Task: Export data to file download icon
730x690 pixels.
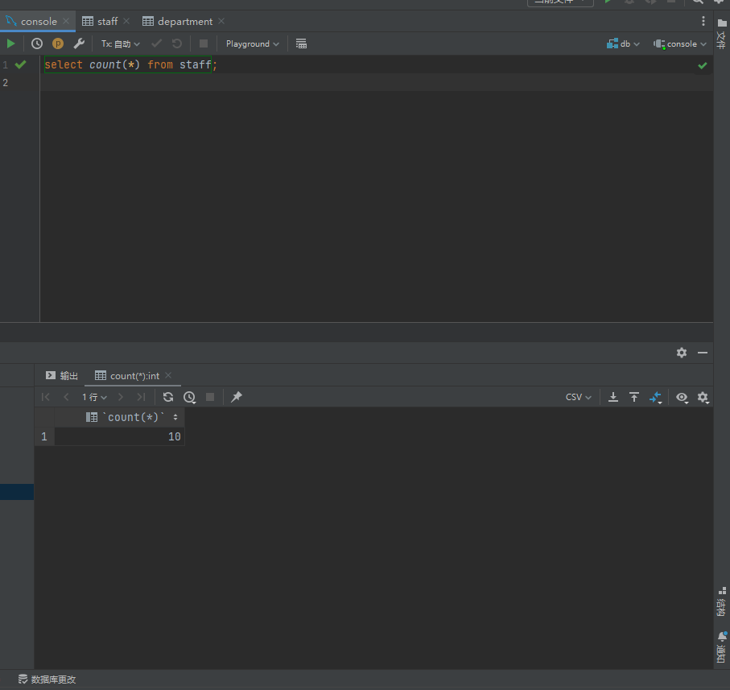Action: (613, 397)
